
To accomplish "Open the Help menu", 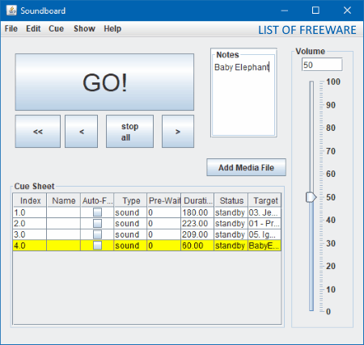I will [112, 28].
